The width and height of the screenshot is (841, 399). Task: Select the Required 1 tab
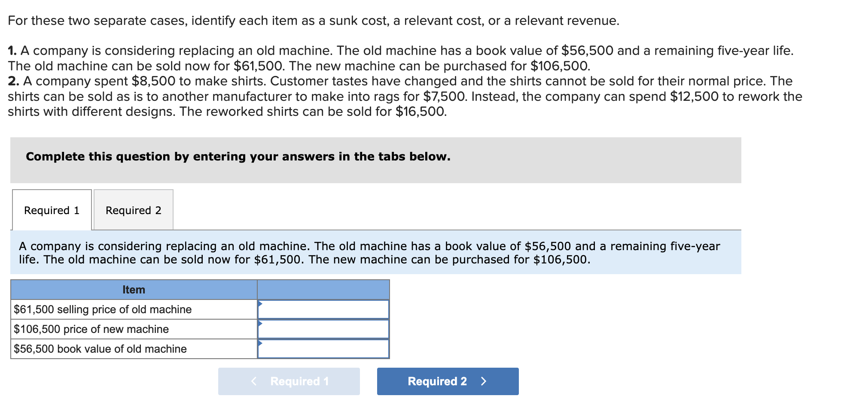click(x=52, y=210)
